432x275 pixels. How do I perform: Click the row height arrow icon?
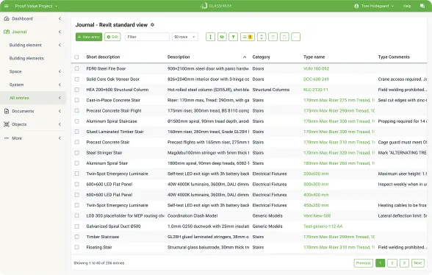[210, 37]
